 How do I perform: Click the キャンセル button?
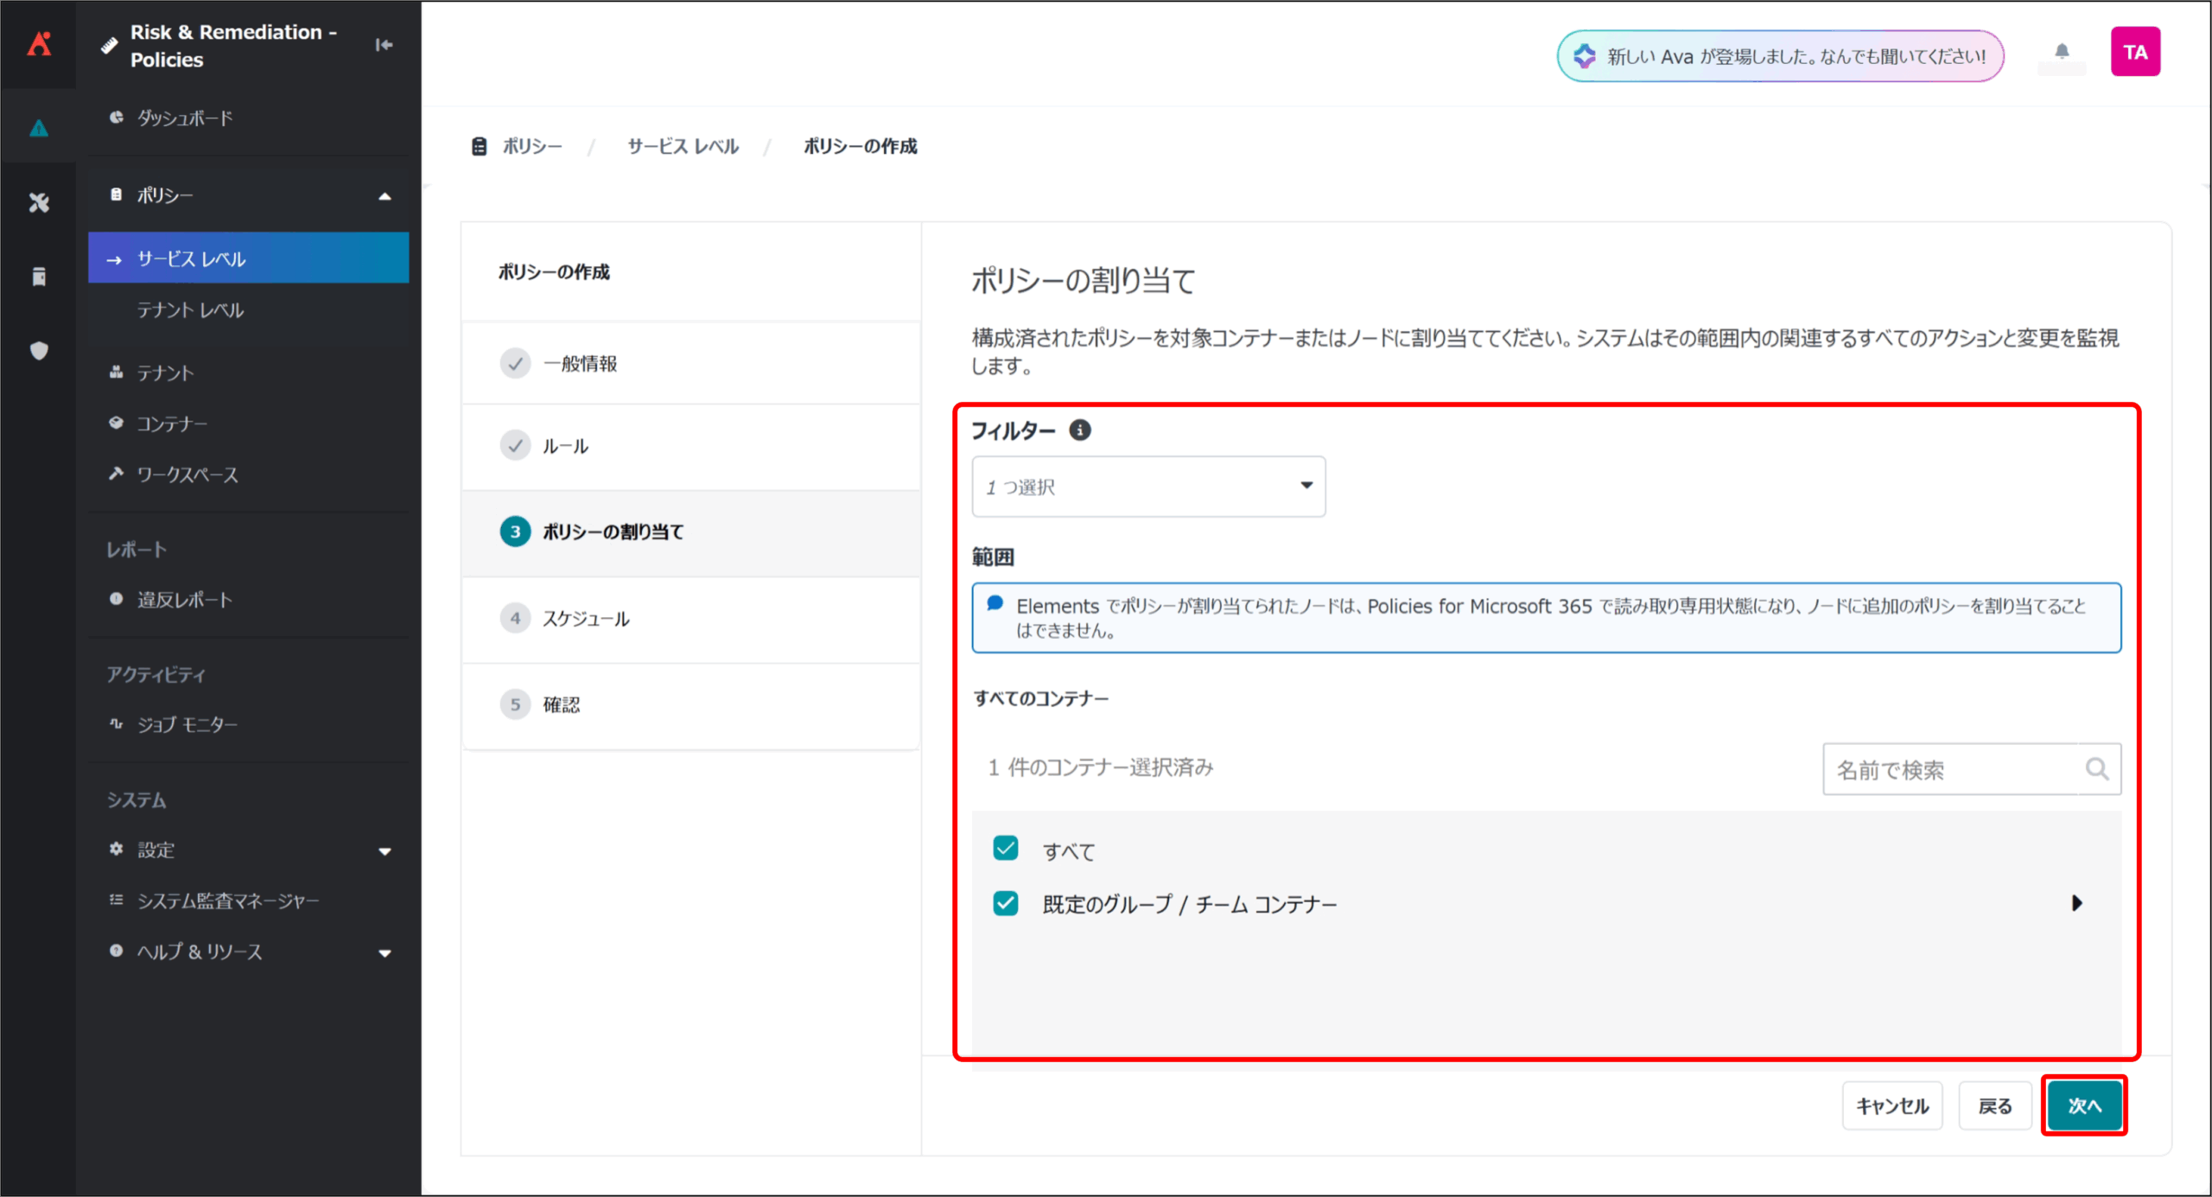pyautogui.click(x=1891, y=1105)
